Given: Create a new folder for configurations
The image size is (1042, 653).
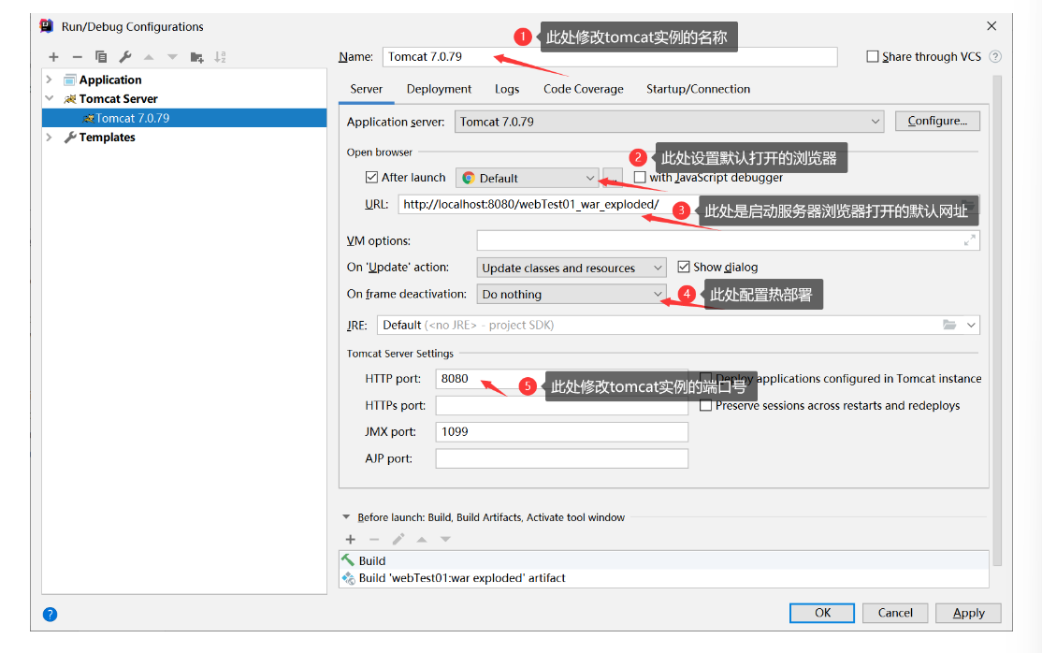Looking at the screenshot, I should 196,57.
